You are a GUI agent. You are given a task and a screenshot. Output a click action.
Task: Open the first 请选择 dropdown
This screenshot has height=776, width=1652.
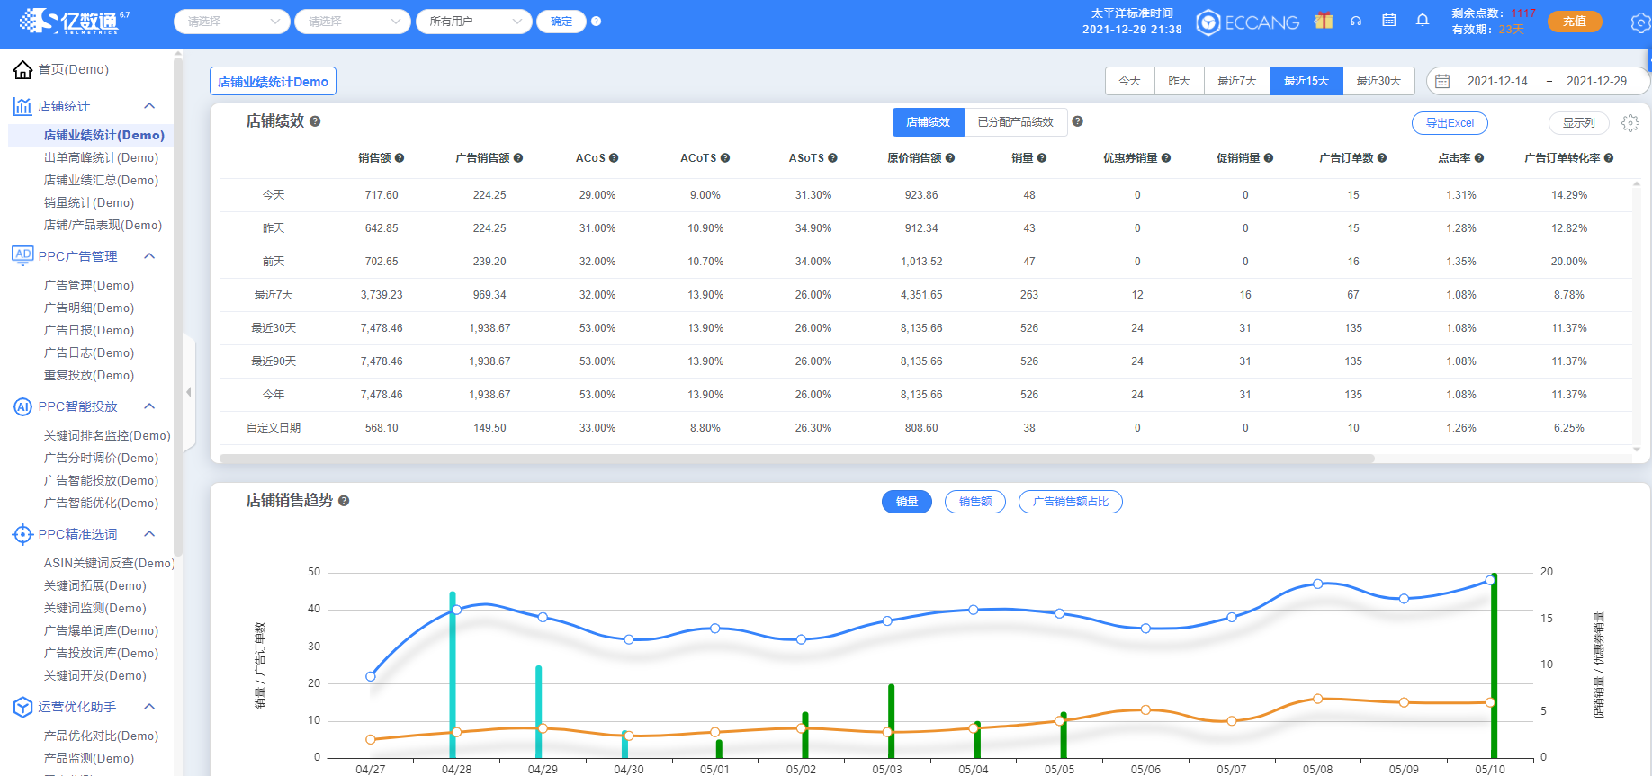tap(232, 22)
